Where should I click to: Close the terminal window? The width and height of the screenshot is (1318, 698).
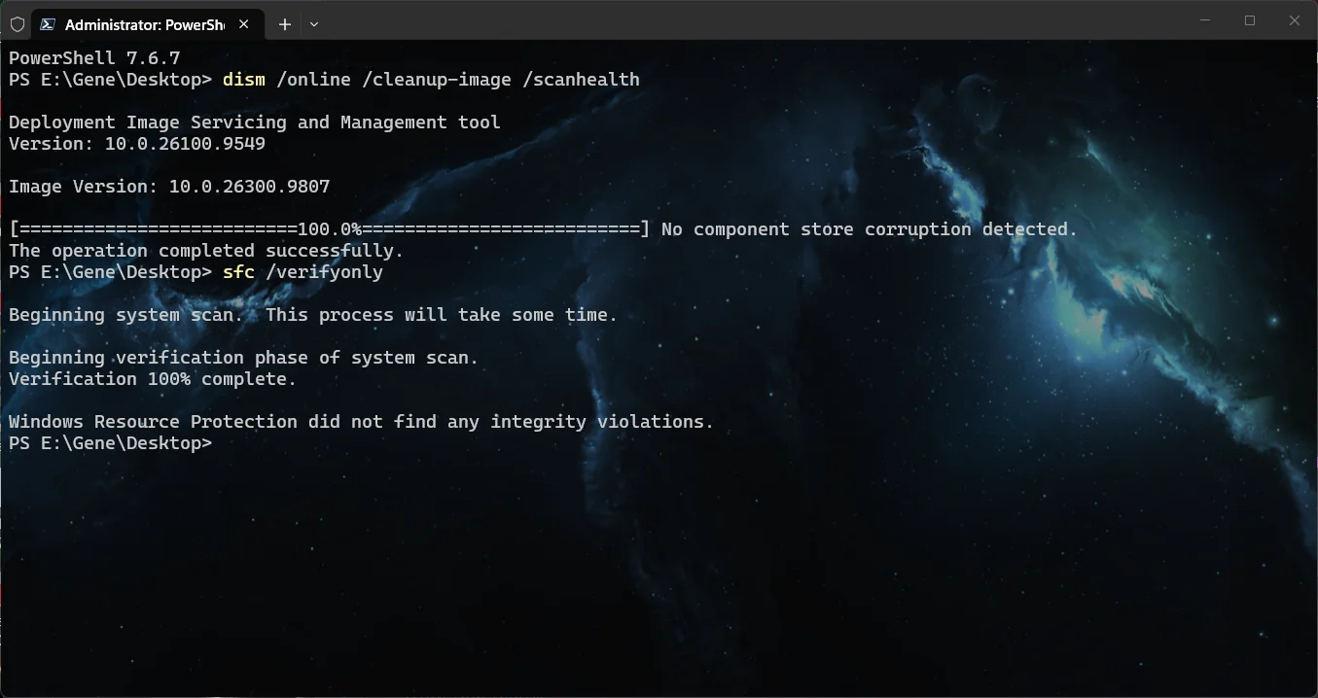(1295, 20)
